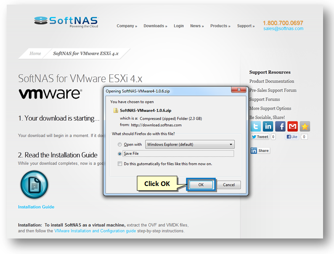Click the '2. Read the Installation Guide' heading
334x254 pixels.
coord(58,155)
